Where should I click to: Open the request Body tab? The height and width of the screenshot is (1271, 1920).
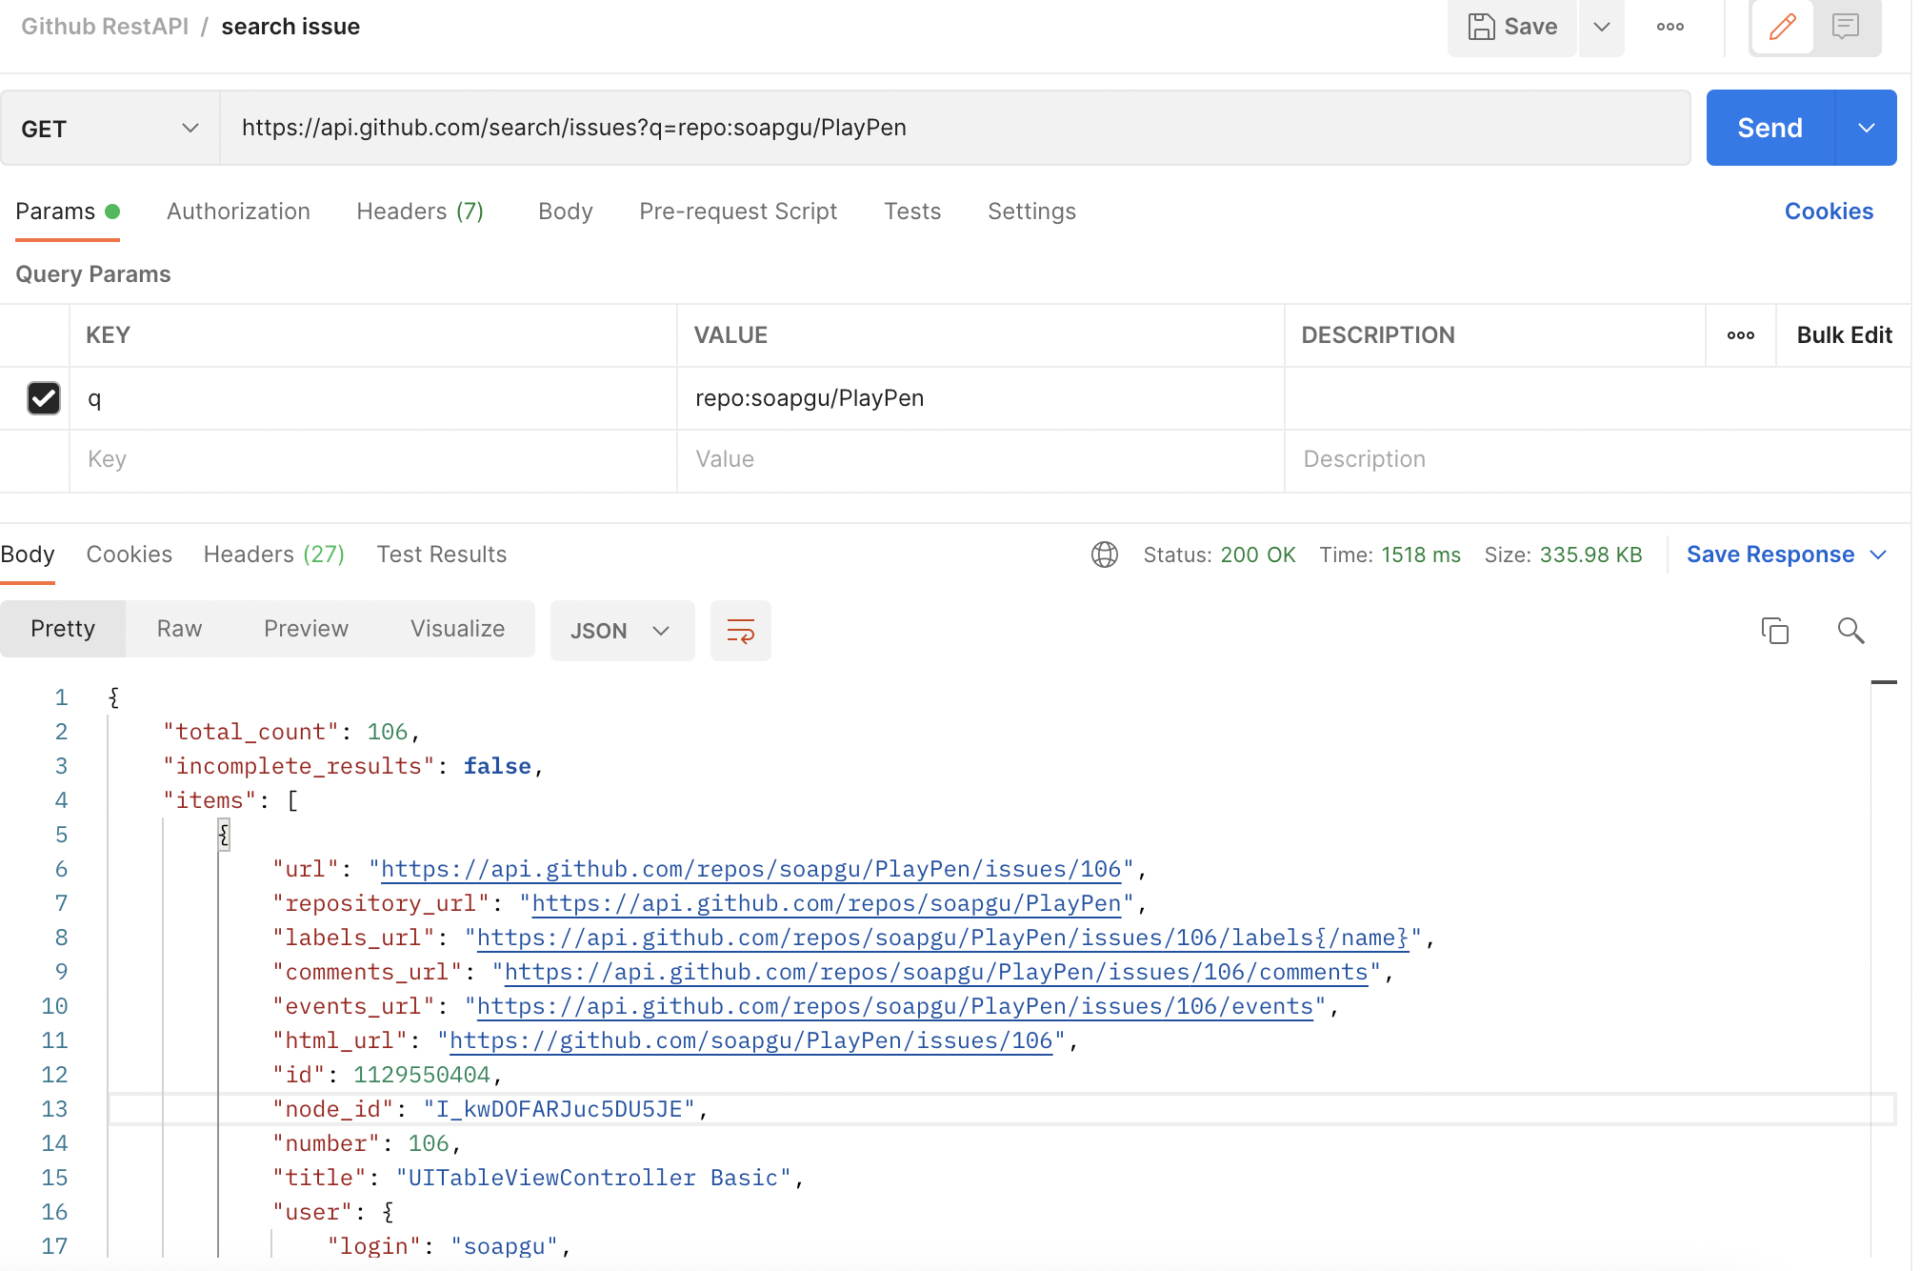pyautogui.click(x=566, y=212)
